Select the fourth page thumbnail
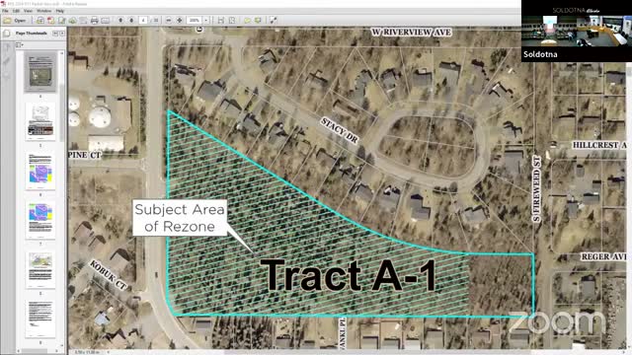The height and width of the screenshot is (355, 632). click(x=40, y=220)
